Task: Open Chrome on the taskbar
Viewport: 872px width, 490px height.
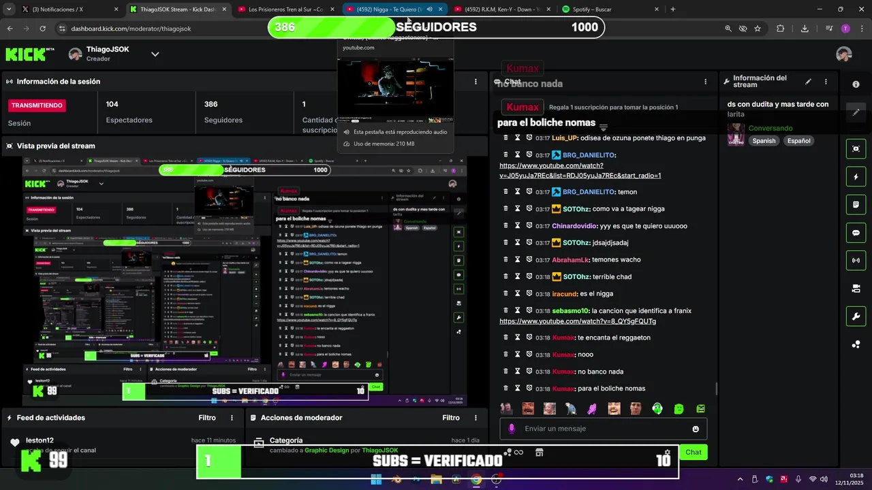Action: coord(476,479)
